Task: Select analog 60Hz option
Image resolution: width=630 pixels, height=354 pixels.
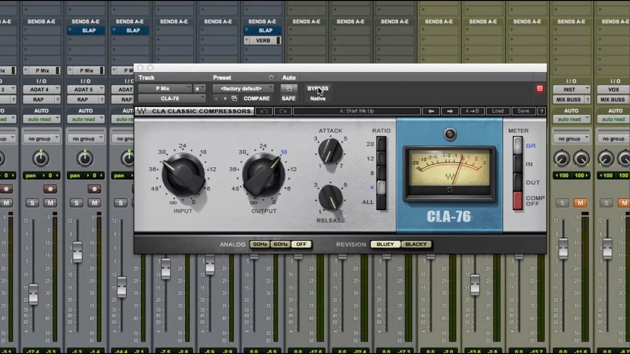Action: (281, 244)
